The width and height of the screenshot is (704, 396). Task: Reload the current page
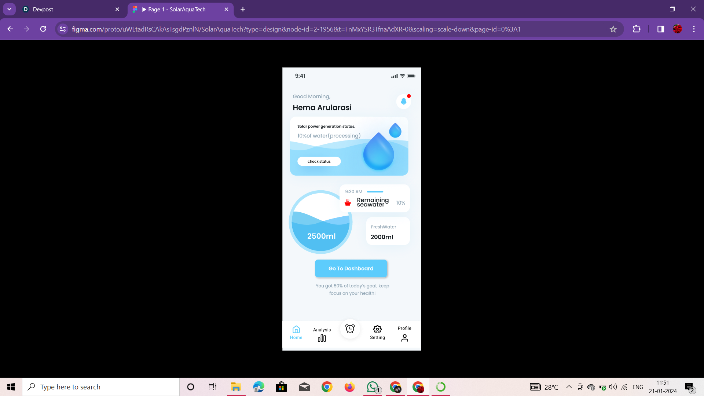coord(43,29)
